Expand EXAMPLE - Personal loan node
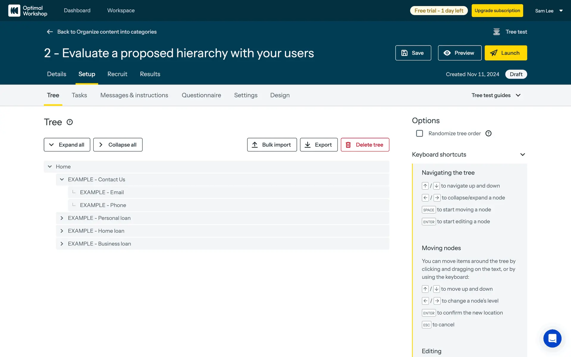The width and height of the screenshot is (571, 357). pos(62,218)
